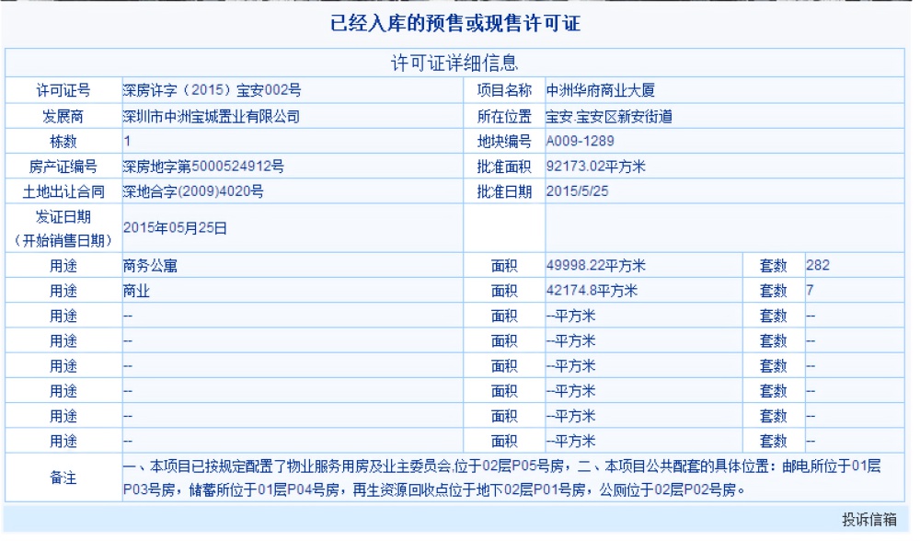This screenshot has height=541, width=920.
Task: Select the 栋数 label cell
Action: click(x=63, y=142)
